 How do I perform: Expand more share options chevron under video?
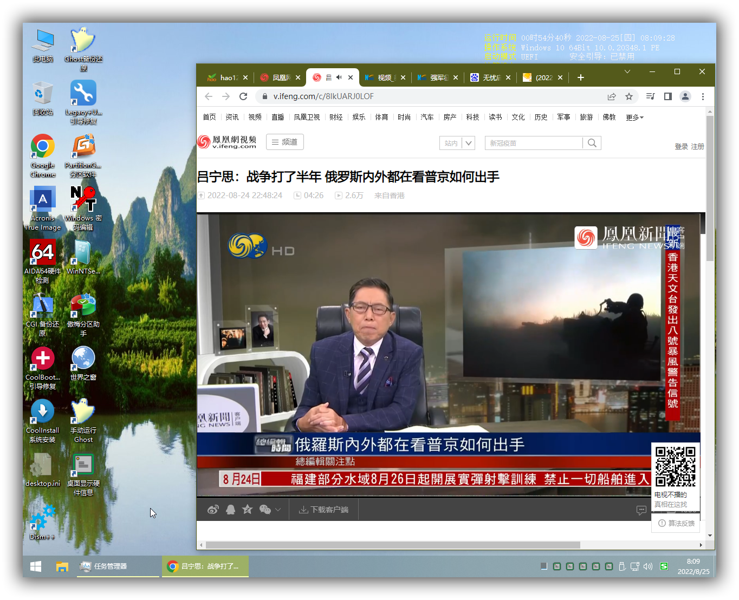tap(278, 510)
